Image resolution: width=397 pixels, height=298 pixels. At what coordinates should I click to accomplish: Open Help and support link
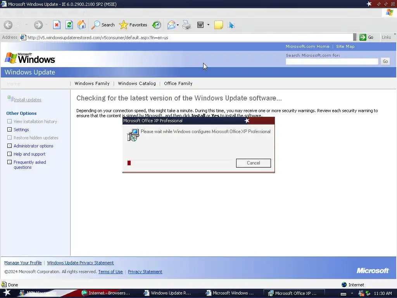click(x=29, y=154)
